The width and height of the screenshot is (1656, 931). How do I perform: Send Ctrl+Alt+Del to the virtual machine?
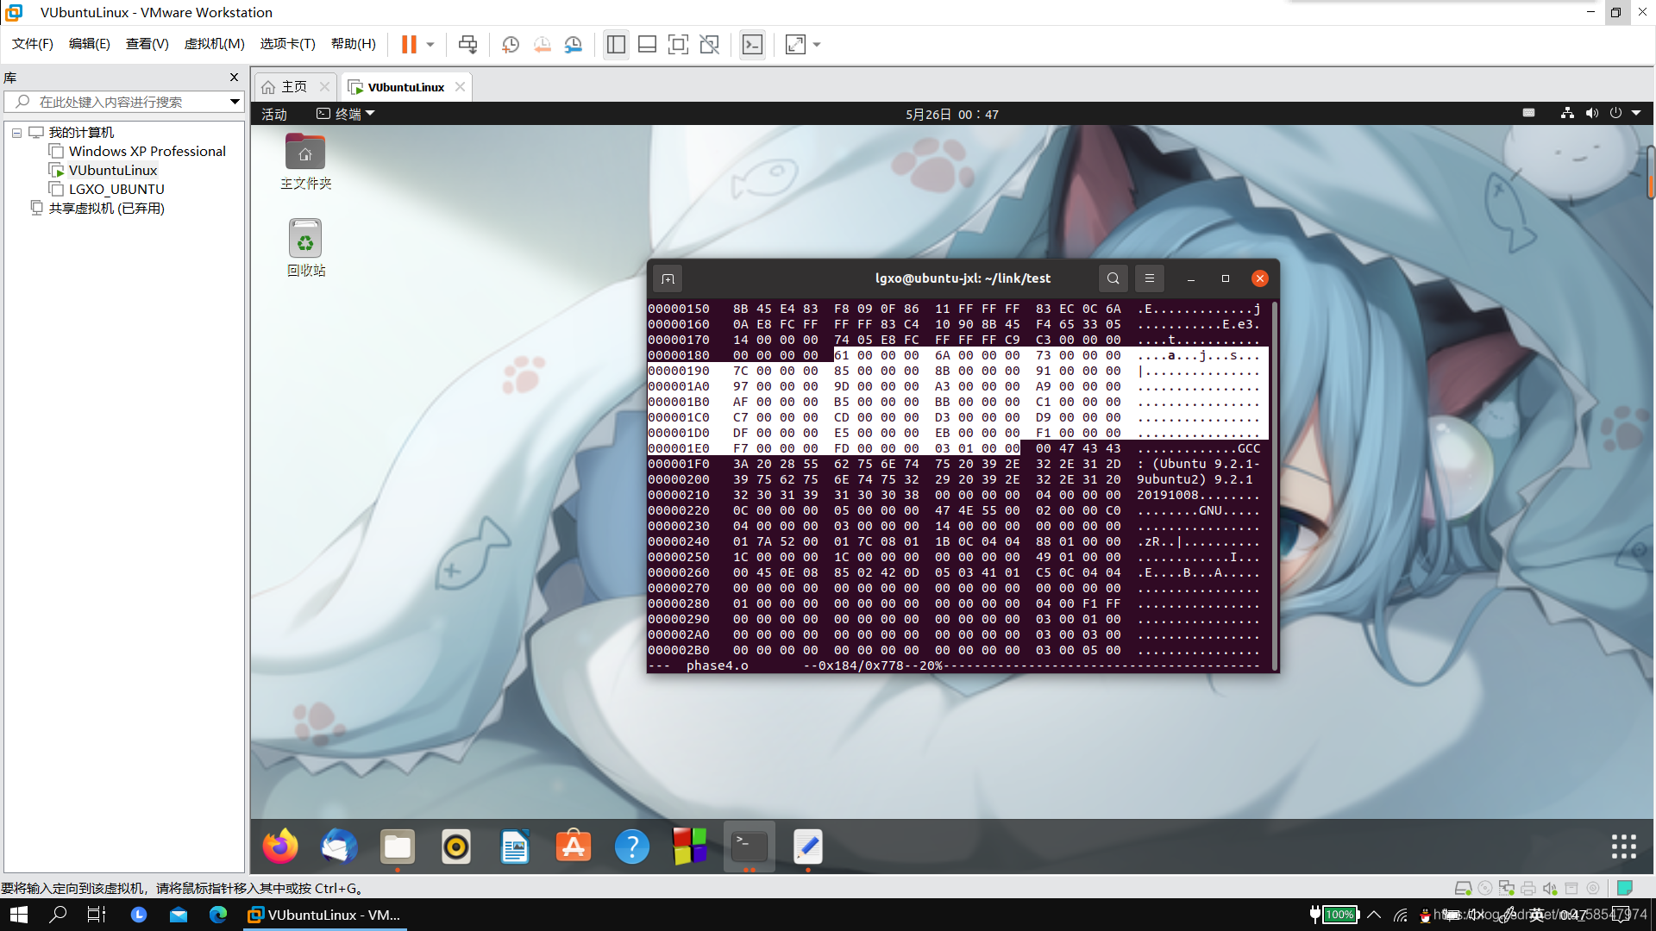tap(467, 44)
